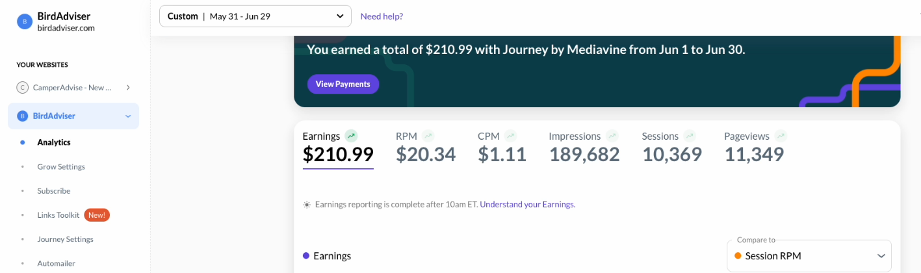
Task: Open Grow Settings in sidebar
Action: pos(61,166)
